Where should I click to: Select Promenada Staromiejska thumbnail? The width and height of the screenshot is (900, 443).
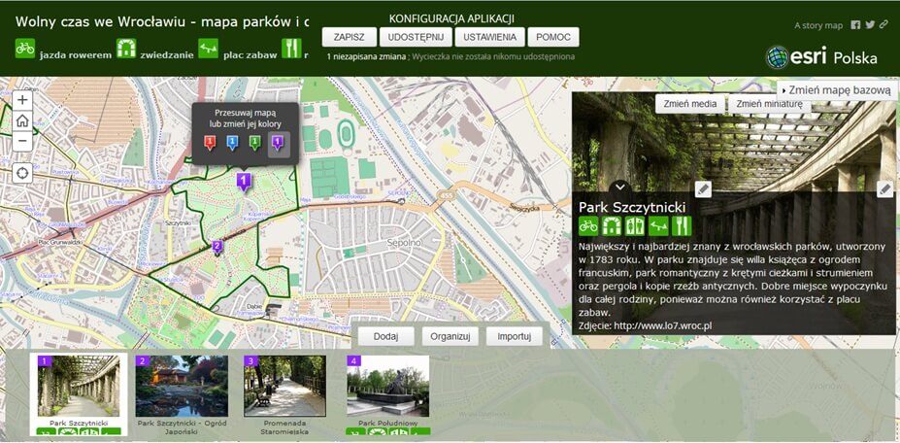[284, 386]
